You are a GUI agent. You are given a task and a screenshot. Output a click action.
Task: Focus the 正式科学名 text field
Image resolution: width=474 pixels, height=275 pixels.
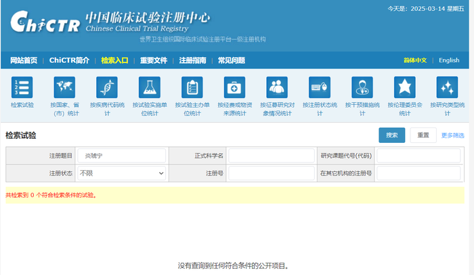coord(272,156)
